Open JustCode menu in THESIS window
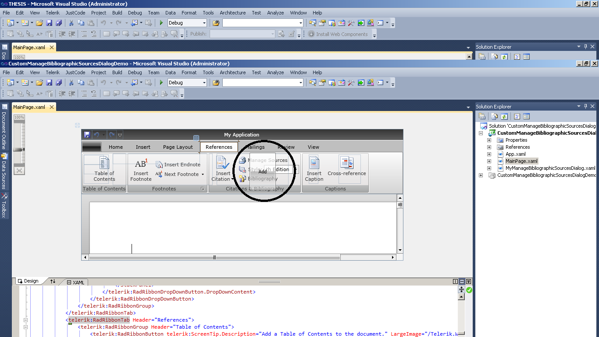Image resolution: width=599 pixels, height=337 pixels. 75,13
